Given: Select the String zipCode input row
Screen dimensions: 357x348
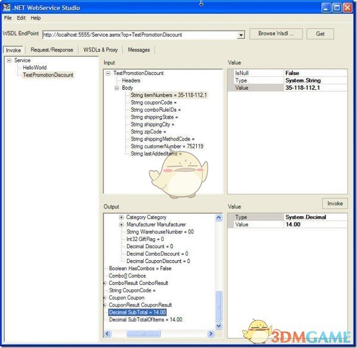Looking at the screenshot, I should [x=148, y=132].
